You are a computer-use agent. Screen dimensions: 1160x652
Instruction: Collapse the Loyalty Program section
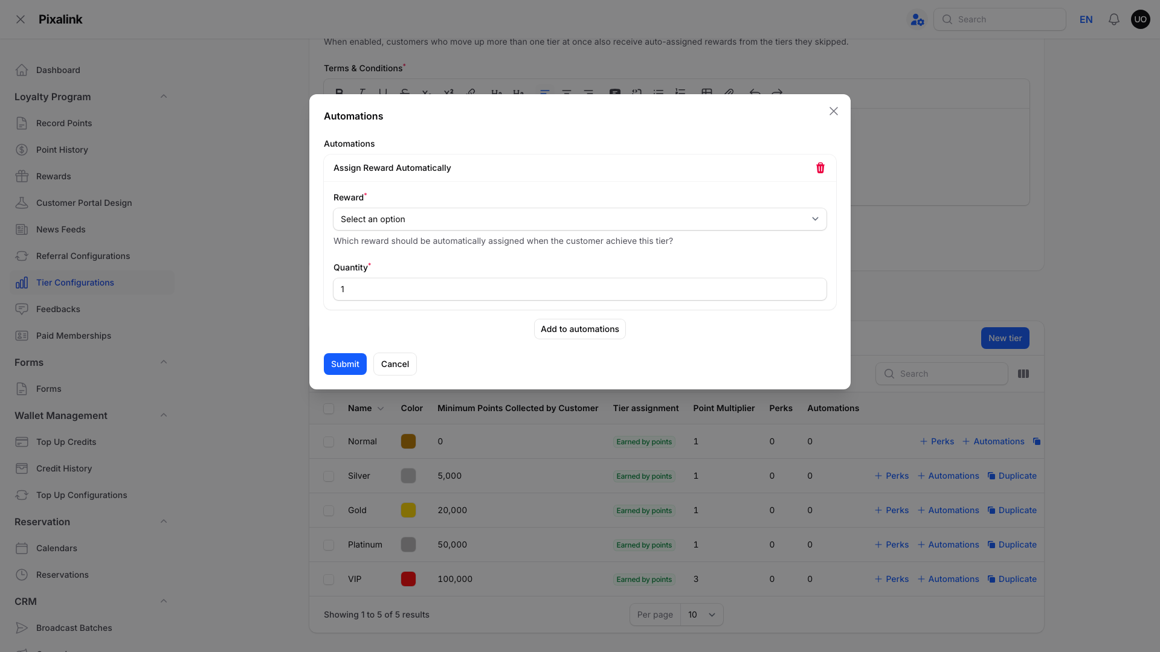[164, 97]
